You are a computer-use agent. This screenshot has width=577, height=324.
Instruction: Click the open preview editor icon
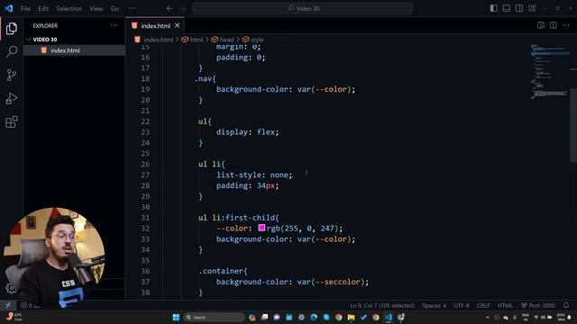541,25
